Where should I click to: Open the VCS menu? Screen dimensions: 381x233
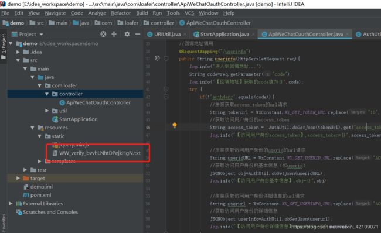point(189,13)
